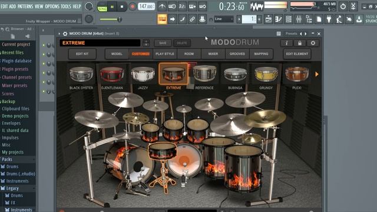Click the SAVE preset button
Screen dimensions: 377x212
163,43
